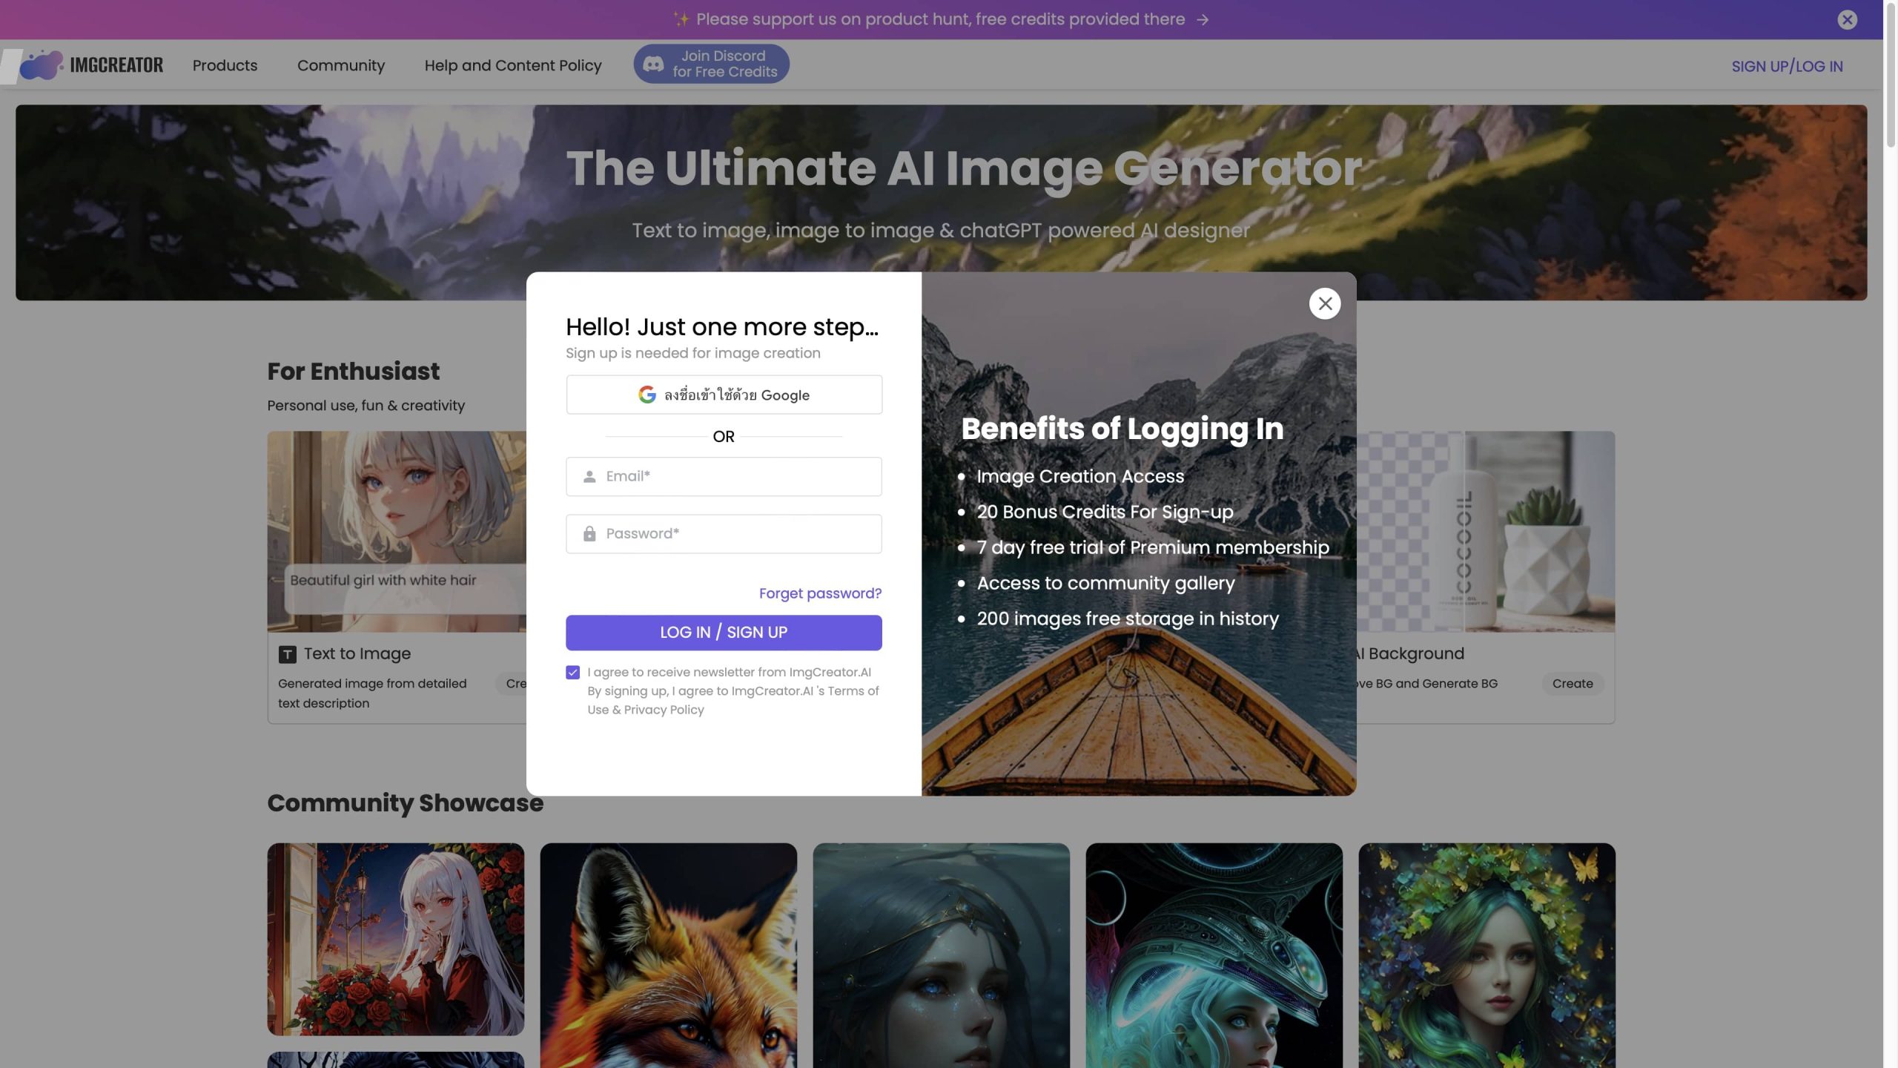The width and height of the screenshot is (1898, 1068).
Task: Click the ImgCreator logo icon
Action: coord(41,65)
